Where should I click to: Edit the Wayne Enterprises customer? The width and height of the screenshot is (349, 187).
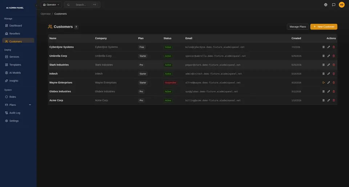coord(329,83)
